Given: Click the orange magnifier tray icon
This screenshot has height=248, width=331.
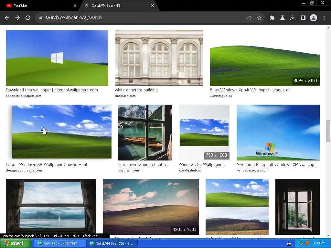Looking at the screenshot, I should point(307,243).
